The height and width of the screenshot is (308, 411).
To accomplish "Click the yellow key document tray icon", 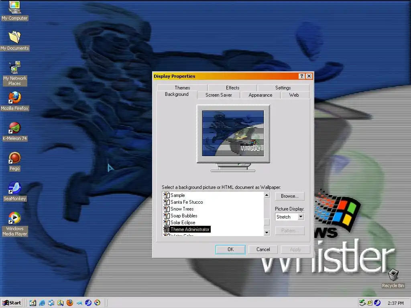I will pyautogui.click(x=370, y=303).
